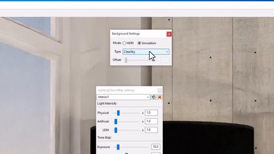The image size is (274, 154).
Task: Click the Offset value field
Action: pyautogui.click(x=165, y=60)
